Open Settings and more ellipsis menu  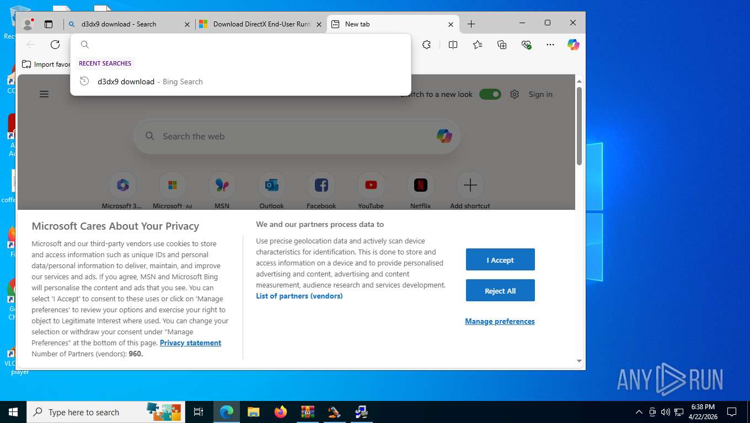pyautogui.click(x=550, y=45)
